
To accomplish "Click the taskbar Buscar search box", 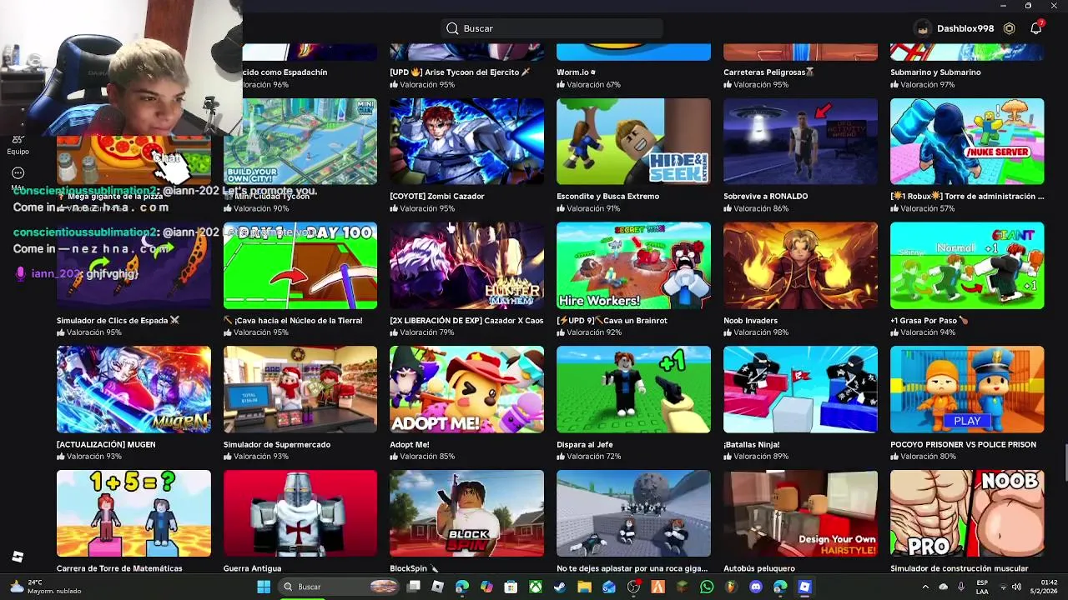I will 340,587.
